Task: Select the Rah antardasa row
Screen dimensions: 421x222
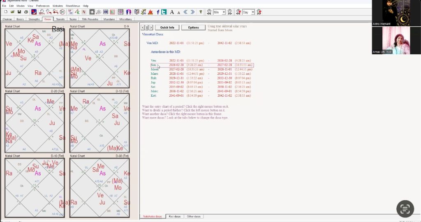Action: (201, 78)
